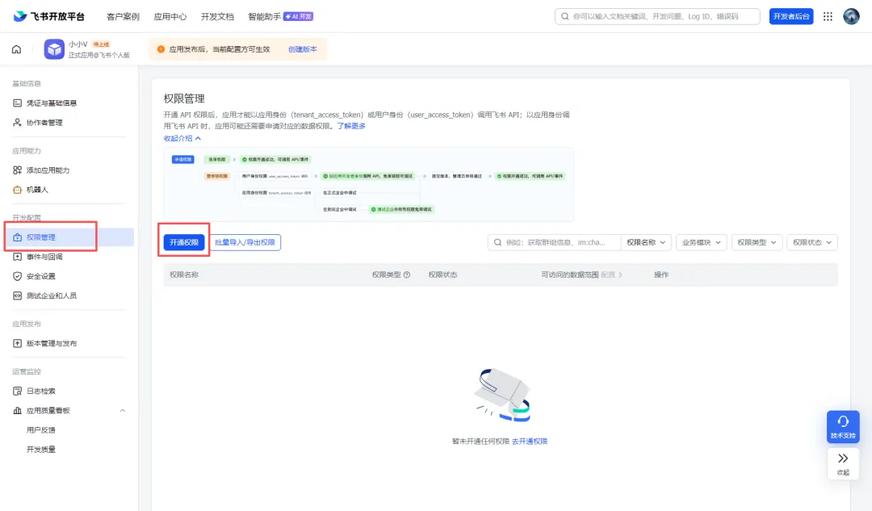Open the 业务模块 filter dropdown
The width and height of the screenshot is (872, 511).
(x=702, y=242)
